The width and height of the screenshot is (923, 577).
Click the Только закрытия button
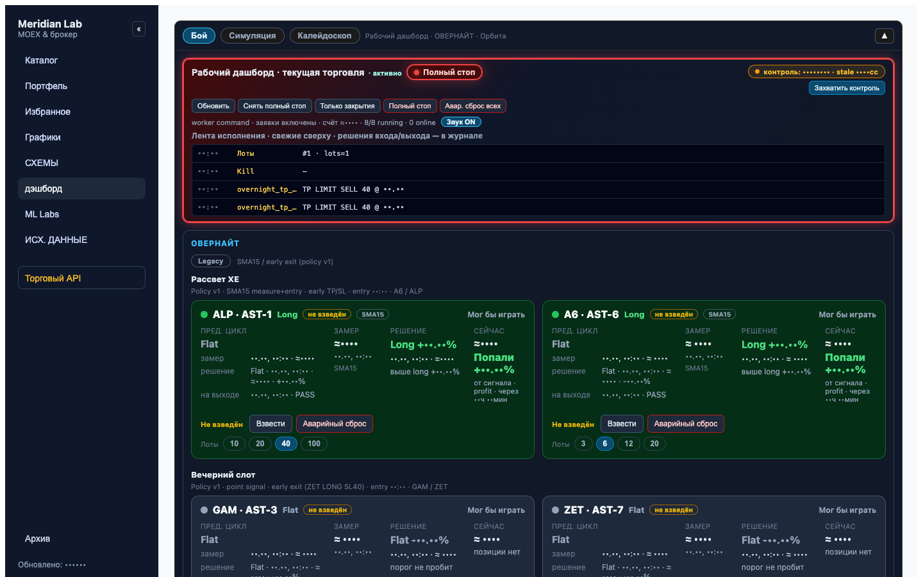point(347,106)
